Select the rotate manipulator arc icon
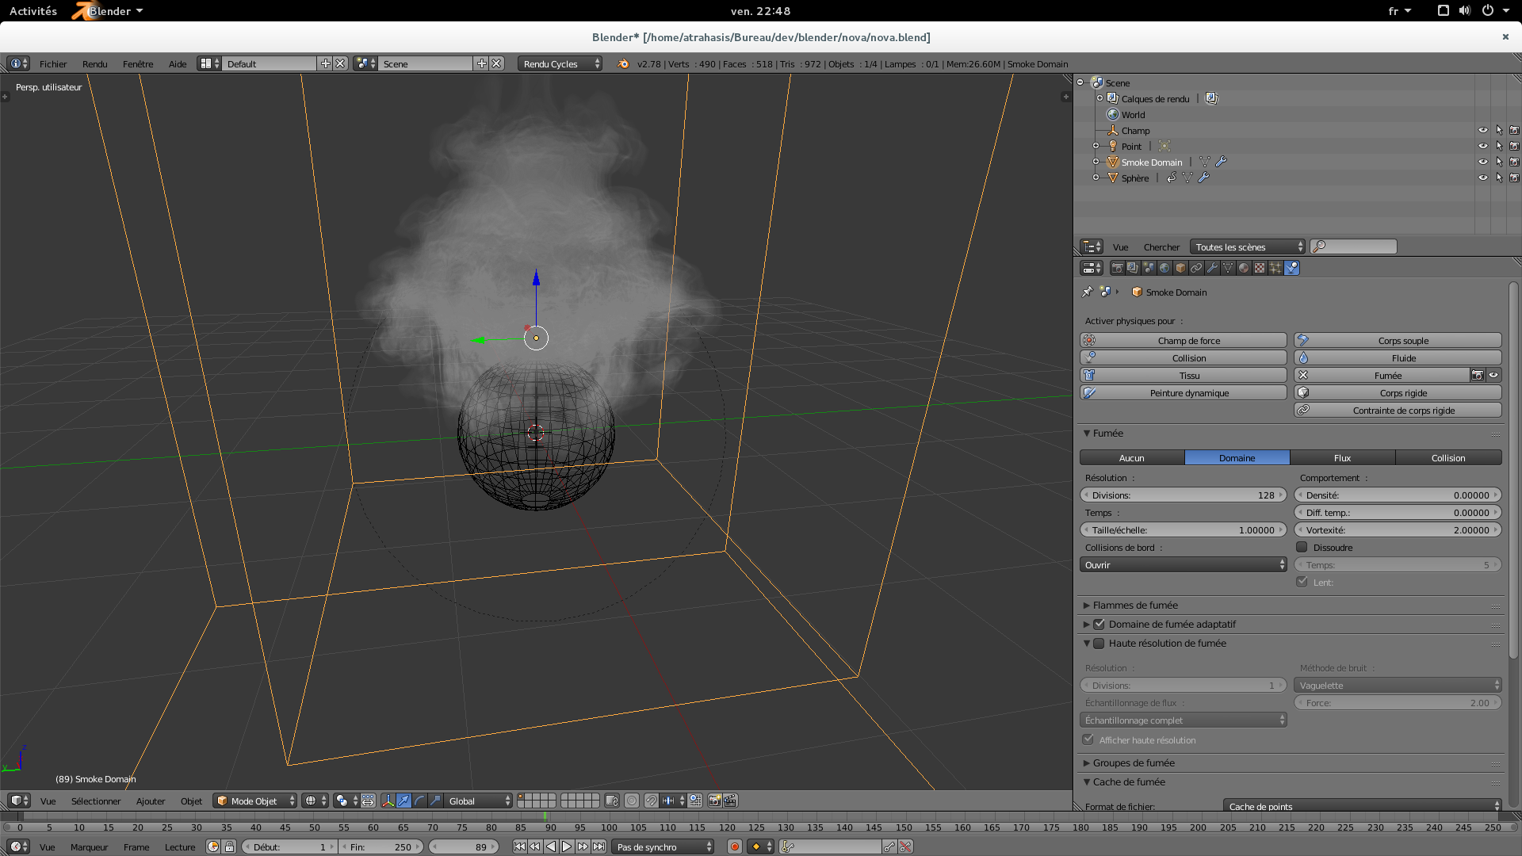 click(419, 801)
